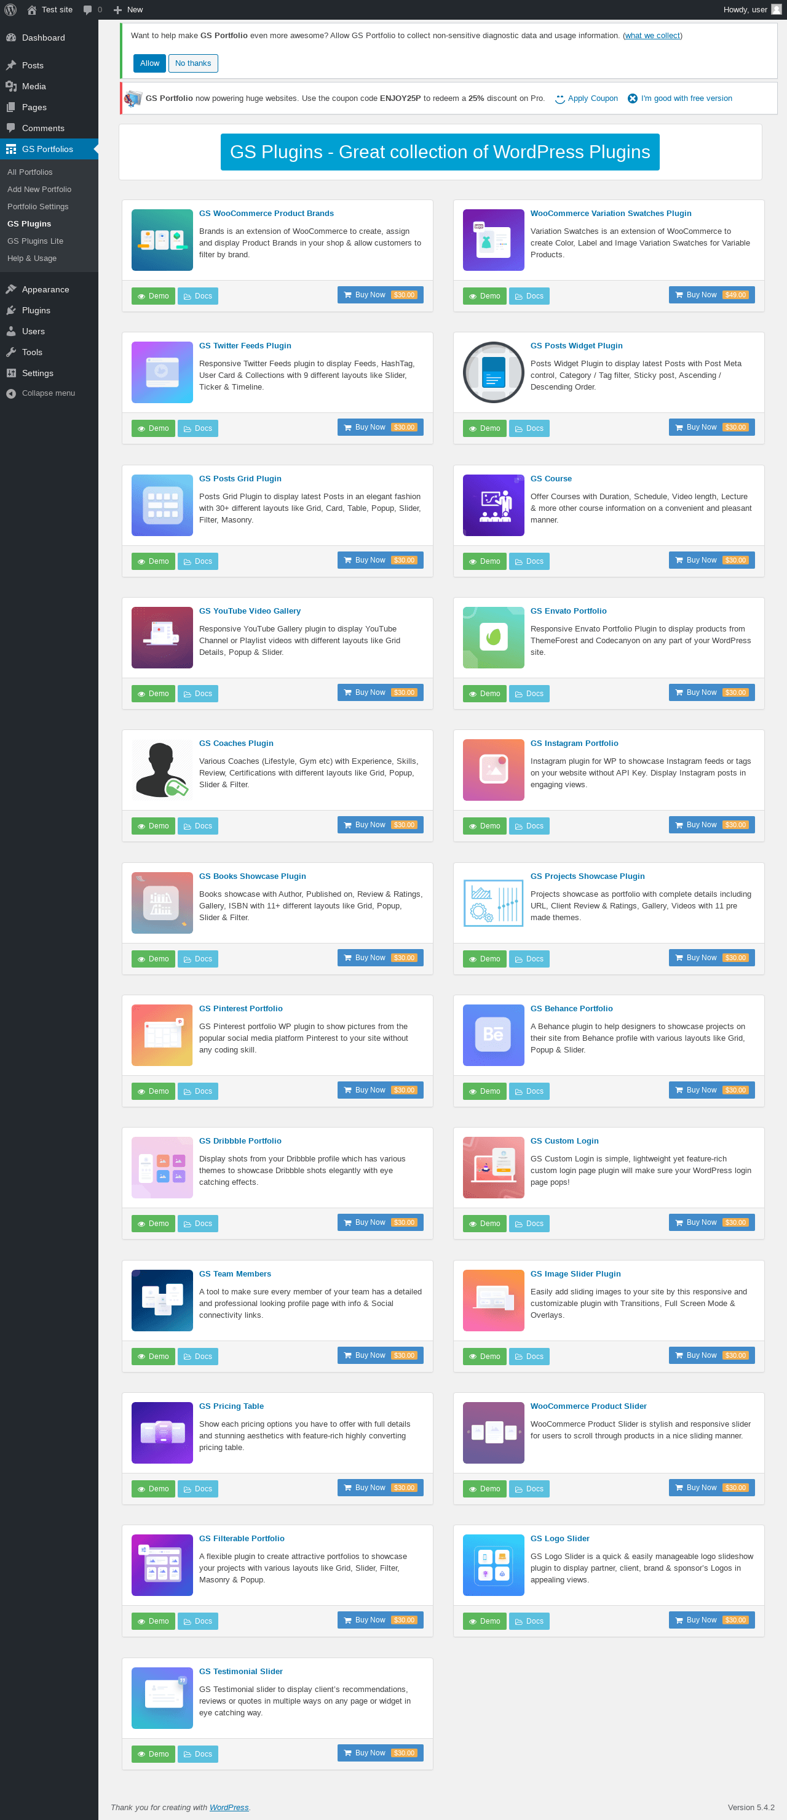Viewport: 787px width, 1820px height.
Task: Open Add New Portfolio submenu item
Action: click(39, 190)
